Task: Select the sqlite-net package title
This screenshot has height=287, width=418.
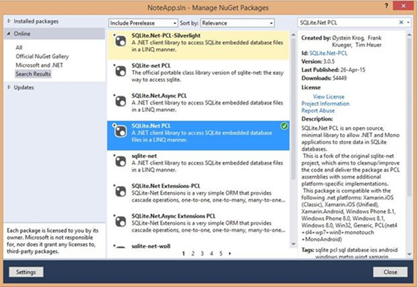Action: pos(144,156)
